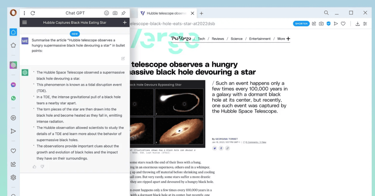This screenshot has width=375, height=196.
Task: Click the black hole illustration image
Action: 168,114
